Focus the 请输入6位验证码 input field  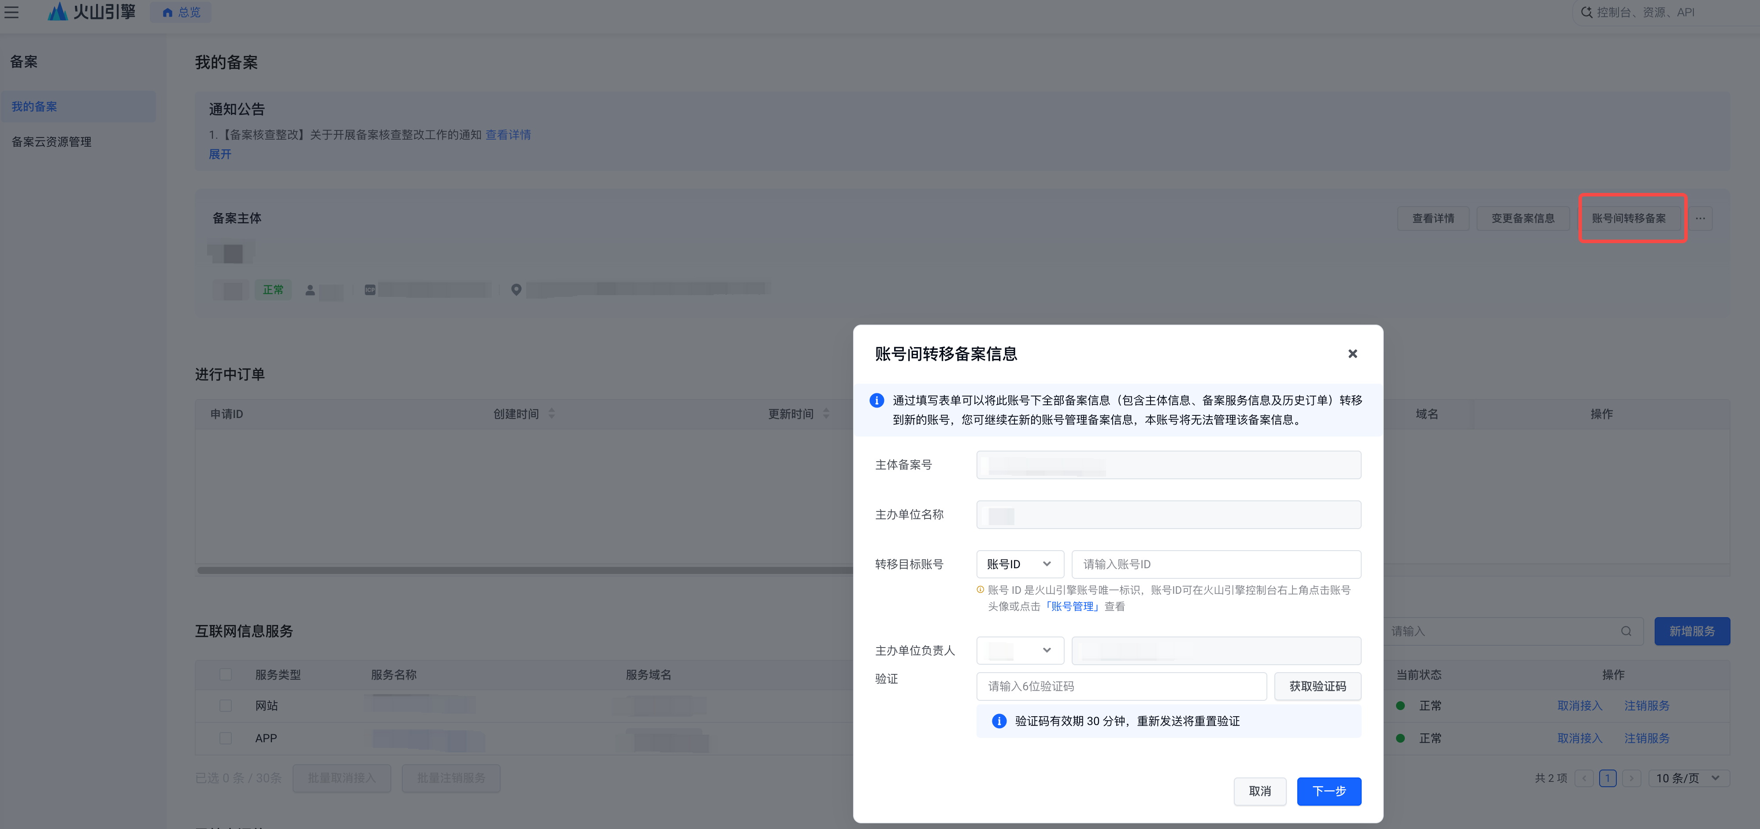click(x=1121, y=686)
